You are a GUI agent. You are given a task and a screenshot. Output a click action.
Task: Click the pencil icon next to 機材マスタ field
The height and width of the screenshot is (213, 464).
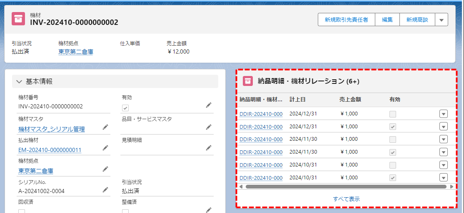pos(105,127)
